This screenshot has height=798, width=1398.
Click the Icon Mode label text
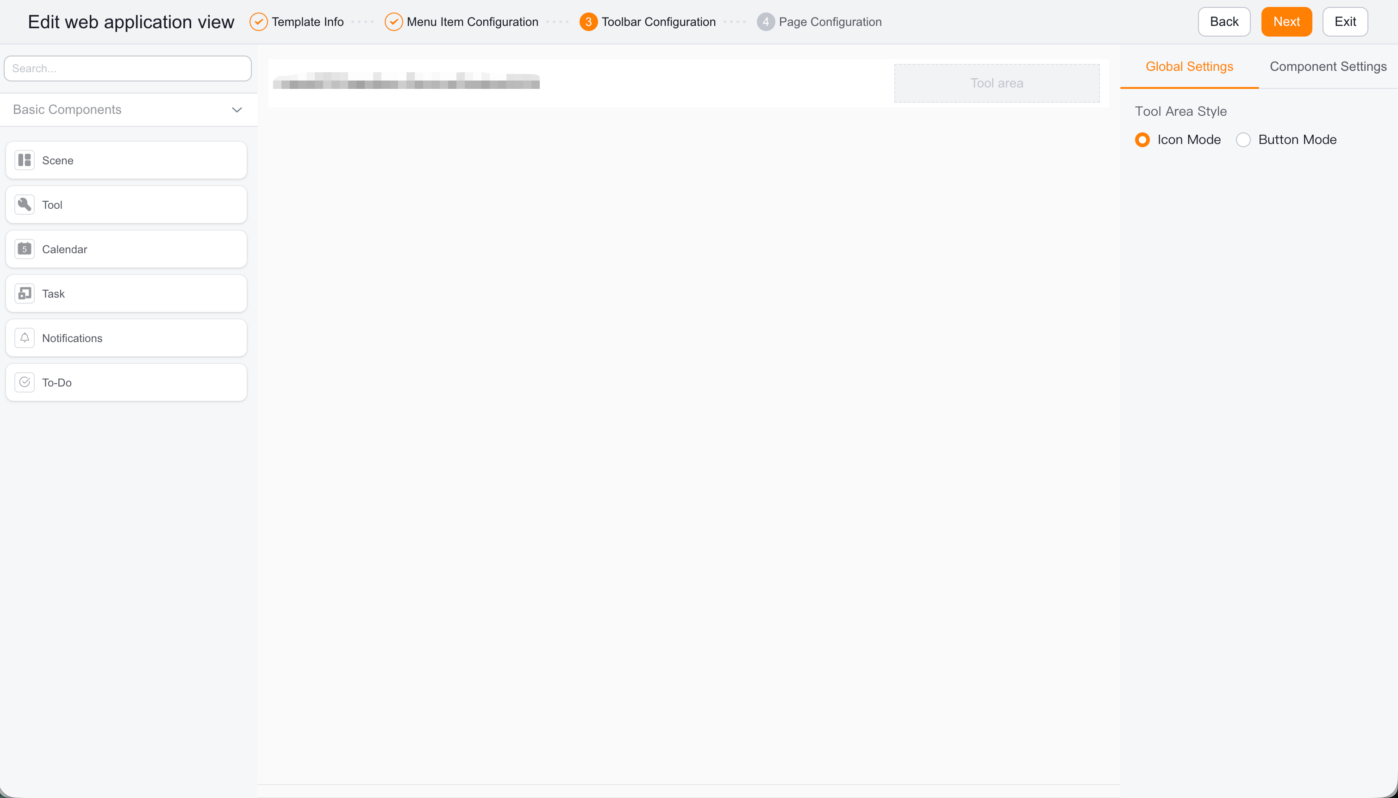click(1189, 140)
